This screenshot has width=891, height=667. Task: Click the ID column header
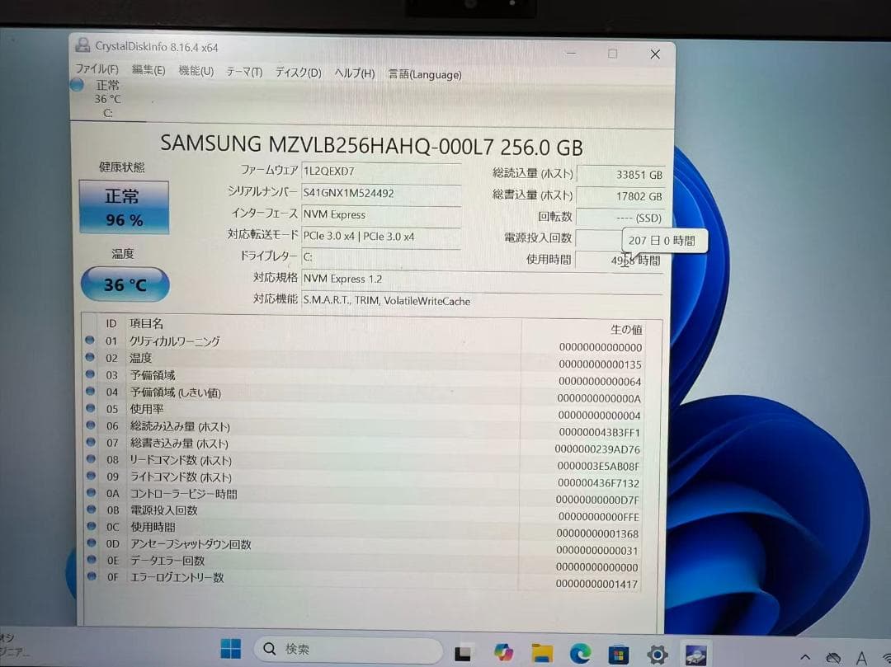[x=111, y=323]
